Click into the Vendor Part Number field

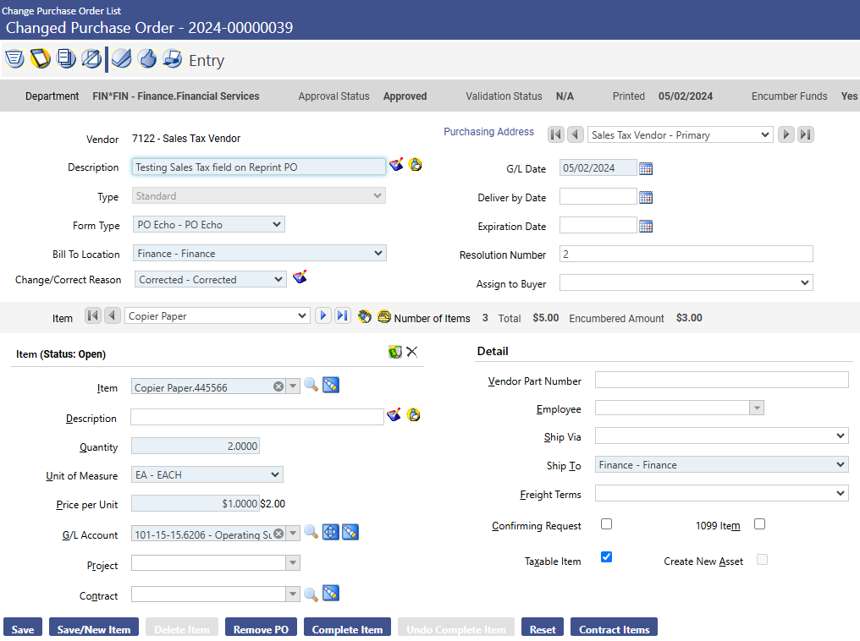tap(722, 380)
